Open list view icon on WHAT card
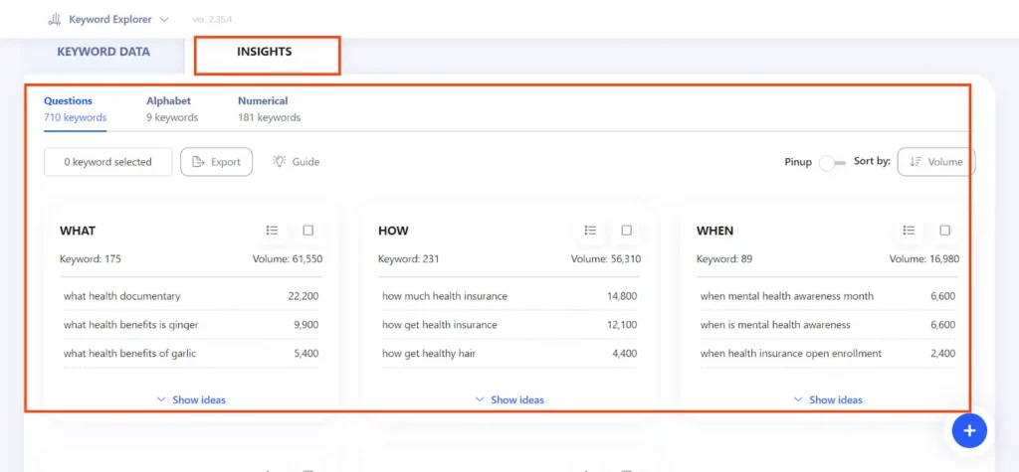This screenshot has width=1019, height=472. point(273,230)
